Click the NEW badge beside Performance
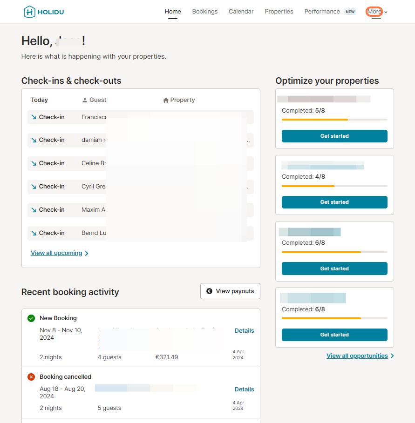Screen dimensions: 415x423 [350, 12]
